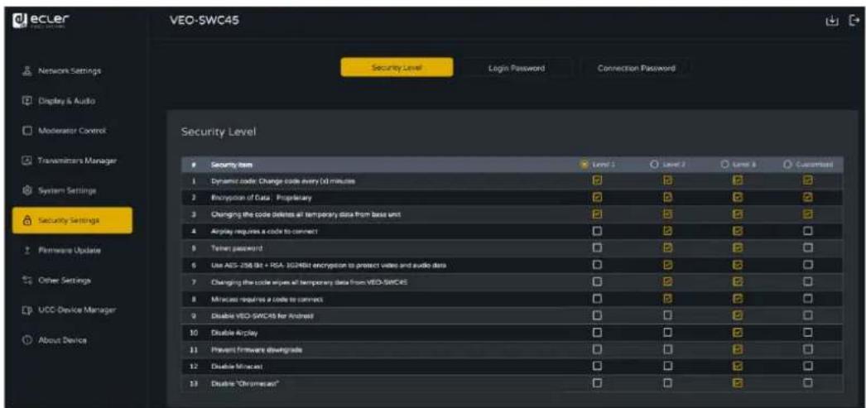Image resolution: width=866 pixels, height=408 pixels.
Task: Toggle Level 1 checkbox for Disable Miracast
Action: pyautogui.click(x=597, y=366)
